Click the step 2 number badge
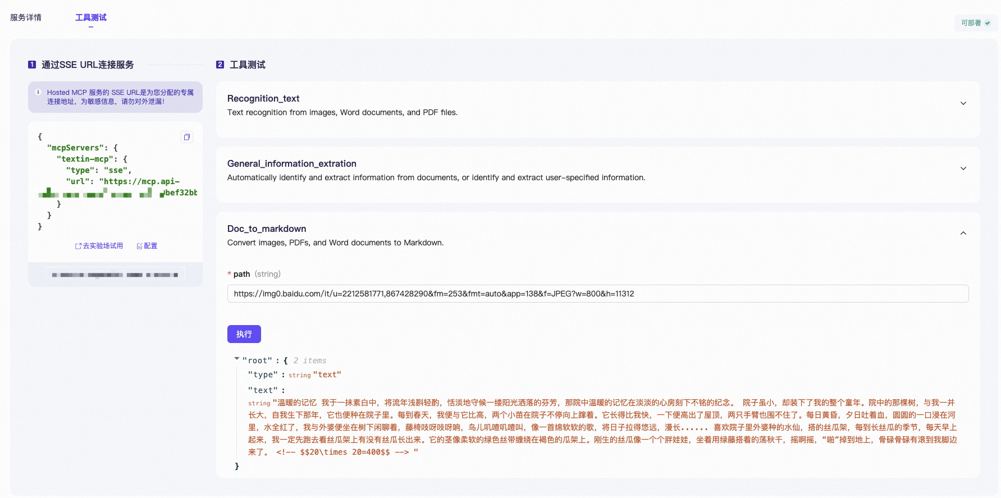This screenshot has width=1001, height=498. (x=220, y=65)
